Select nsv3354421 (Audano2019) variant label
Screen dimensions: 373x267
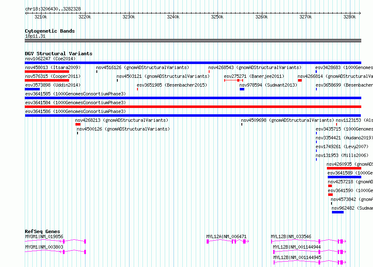tap(344, 138)
